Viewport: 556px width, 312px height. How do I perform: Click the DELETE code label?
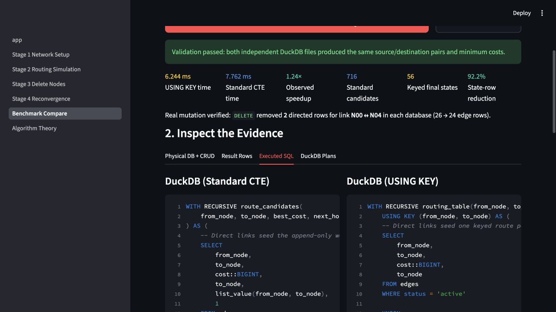(x=243, y=116)
